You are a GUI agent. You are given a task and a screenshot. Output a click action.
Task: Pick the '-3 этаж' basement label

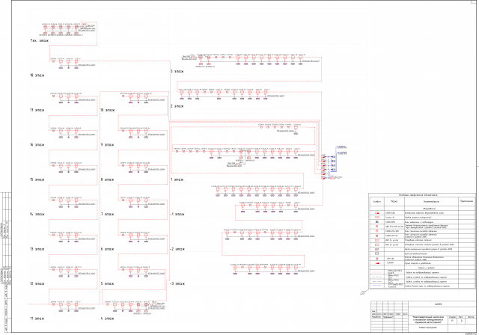pos(177,283)
